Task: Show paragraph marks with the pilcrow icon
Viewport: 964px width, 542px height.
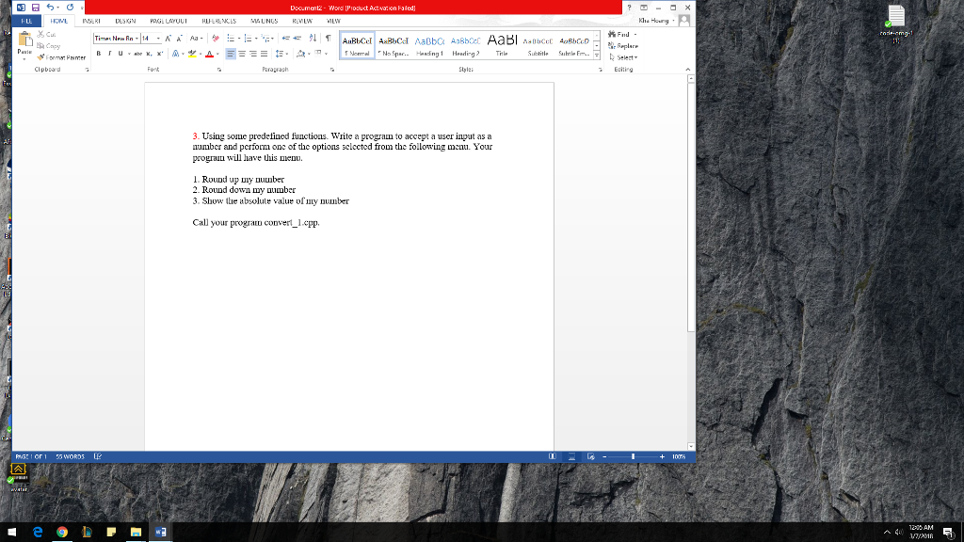Action: pos(329,39)
